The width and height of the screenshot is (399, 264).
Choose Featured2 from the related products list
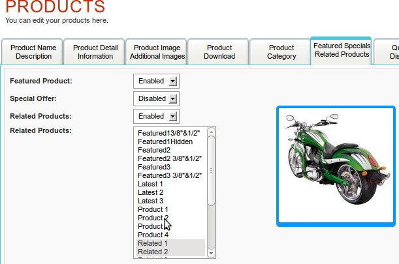coord(154,150)
